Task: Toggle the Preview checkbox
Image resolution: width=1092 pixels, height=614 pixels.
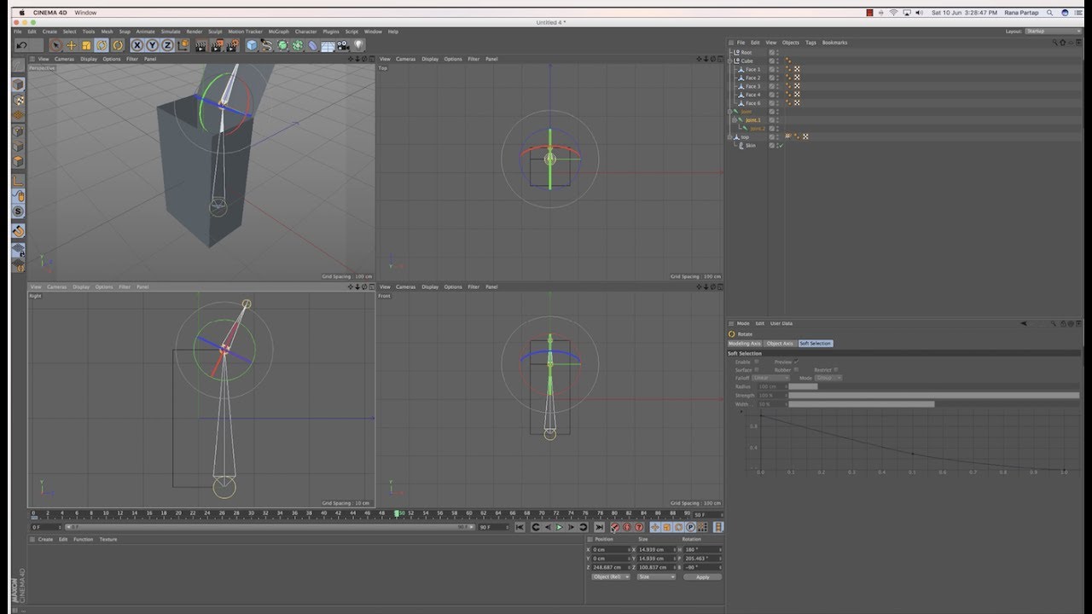Action: (796, 362)
